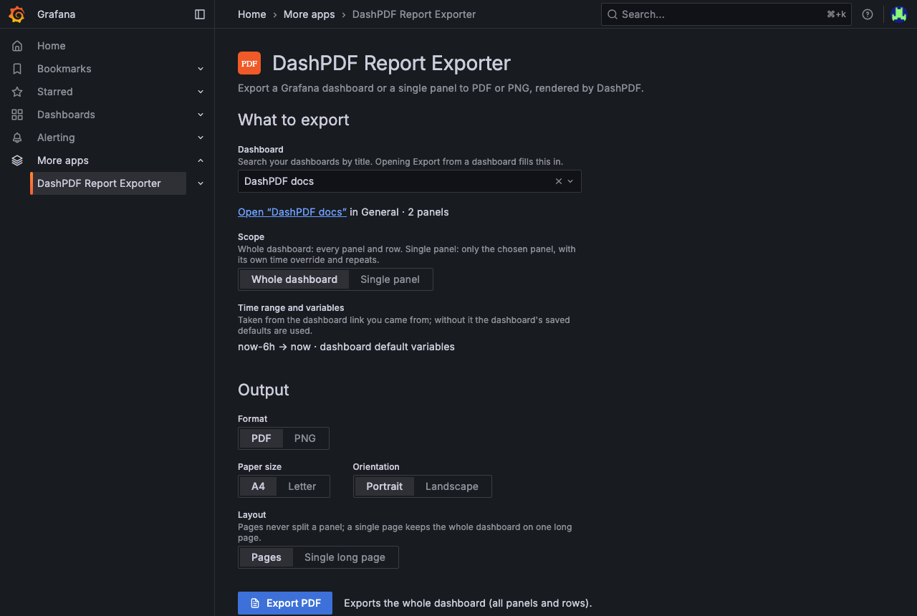Expand the Bookmarks section chevron
This screenshot has width=917, height=616.
pos(201,69)
